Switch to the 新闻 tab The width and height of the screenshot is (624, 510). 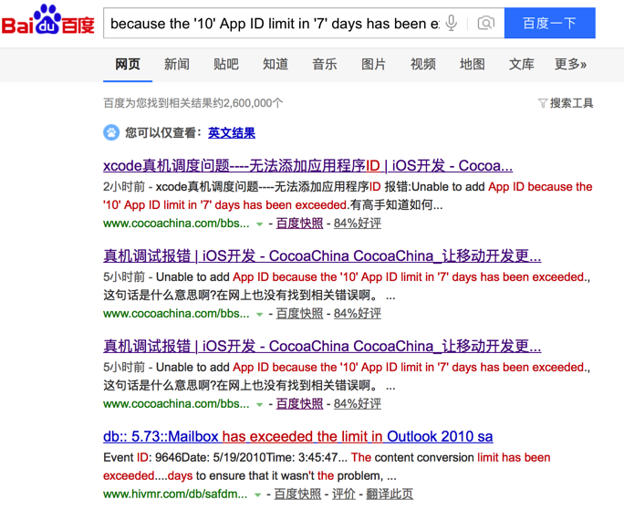(x=177, y=64)
